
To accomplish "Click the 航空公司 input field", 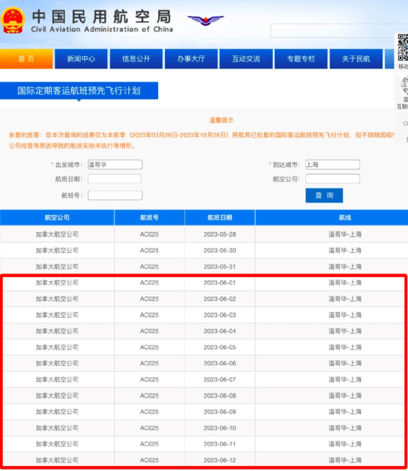I will point(333,179).
